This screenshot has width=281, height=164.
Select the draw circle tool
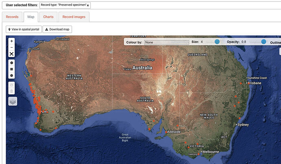pos(12,76)
